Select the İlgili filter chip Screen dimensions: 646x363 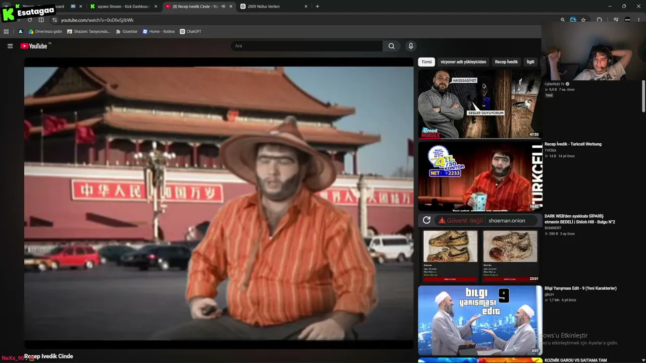530,62
